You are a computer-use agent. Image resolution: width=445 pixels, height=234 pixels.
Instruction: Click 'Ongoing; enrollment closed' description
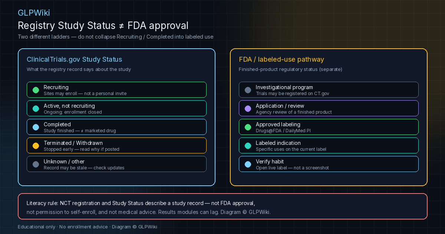73,112
